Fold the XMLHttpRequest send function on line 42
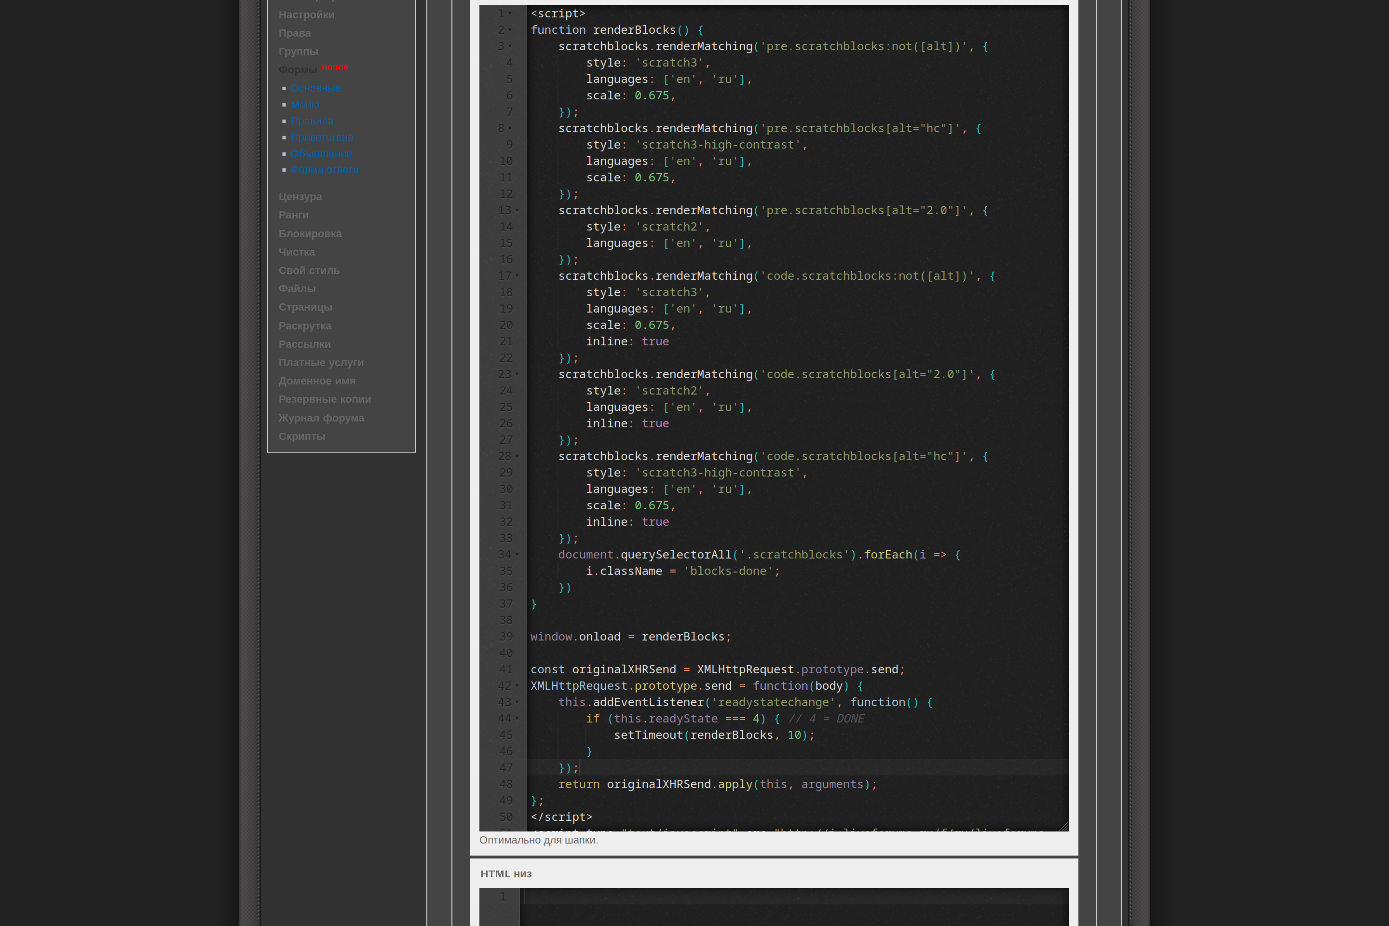Screen dimensions: 1389x926 (x=517, y=686)
